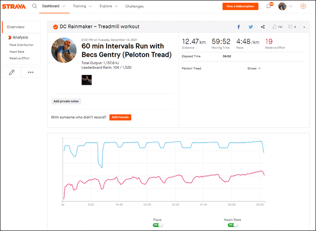Click the 12.47 km distance value
This screenshot has height=231, width=316.
click(x=194, y=42)
